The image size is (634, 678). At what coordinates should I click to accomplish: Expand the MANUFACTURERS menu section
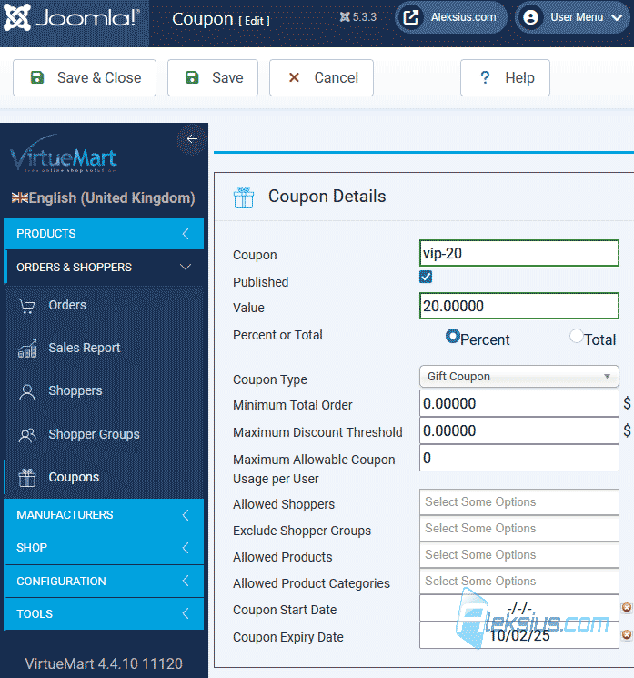(x=104, y=514)
